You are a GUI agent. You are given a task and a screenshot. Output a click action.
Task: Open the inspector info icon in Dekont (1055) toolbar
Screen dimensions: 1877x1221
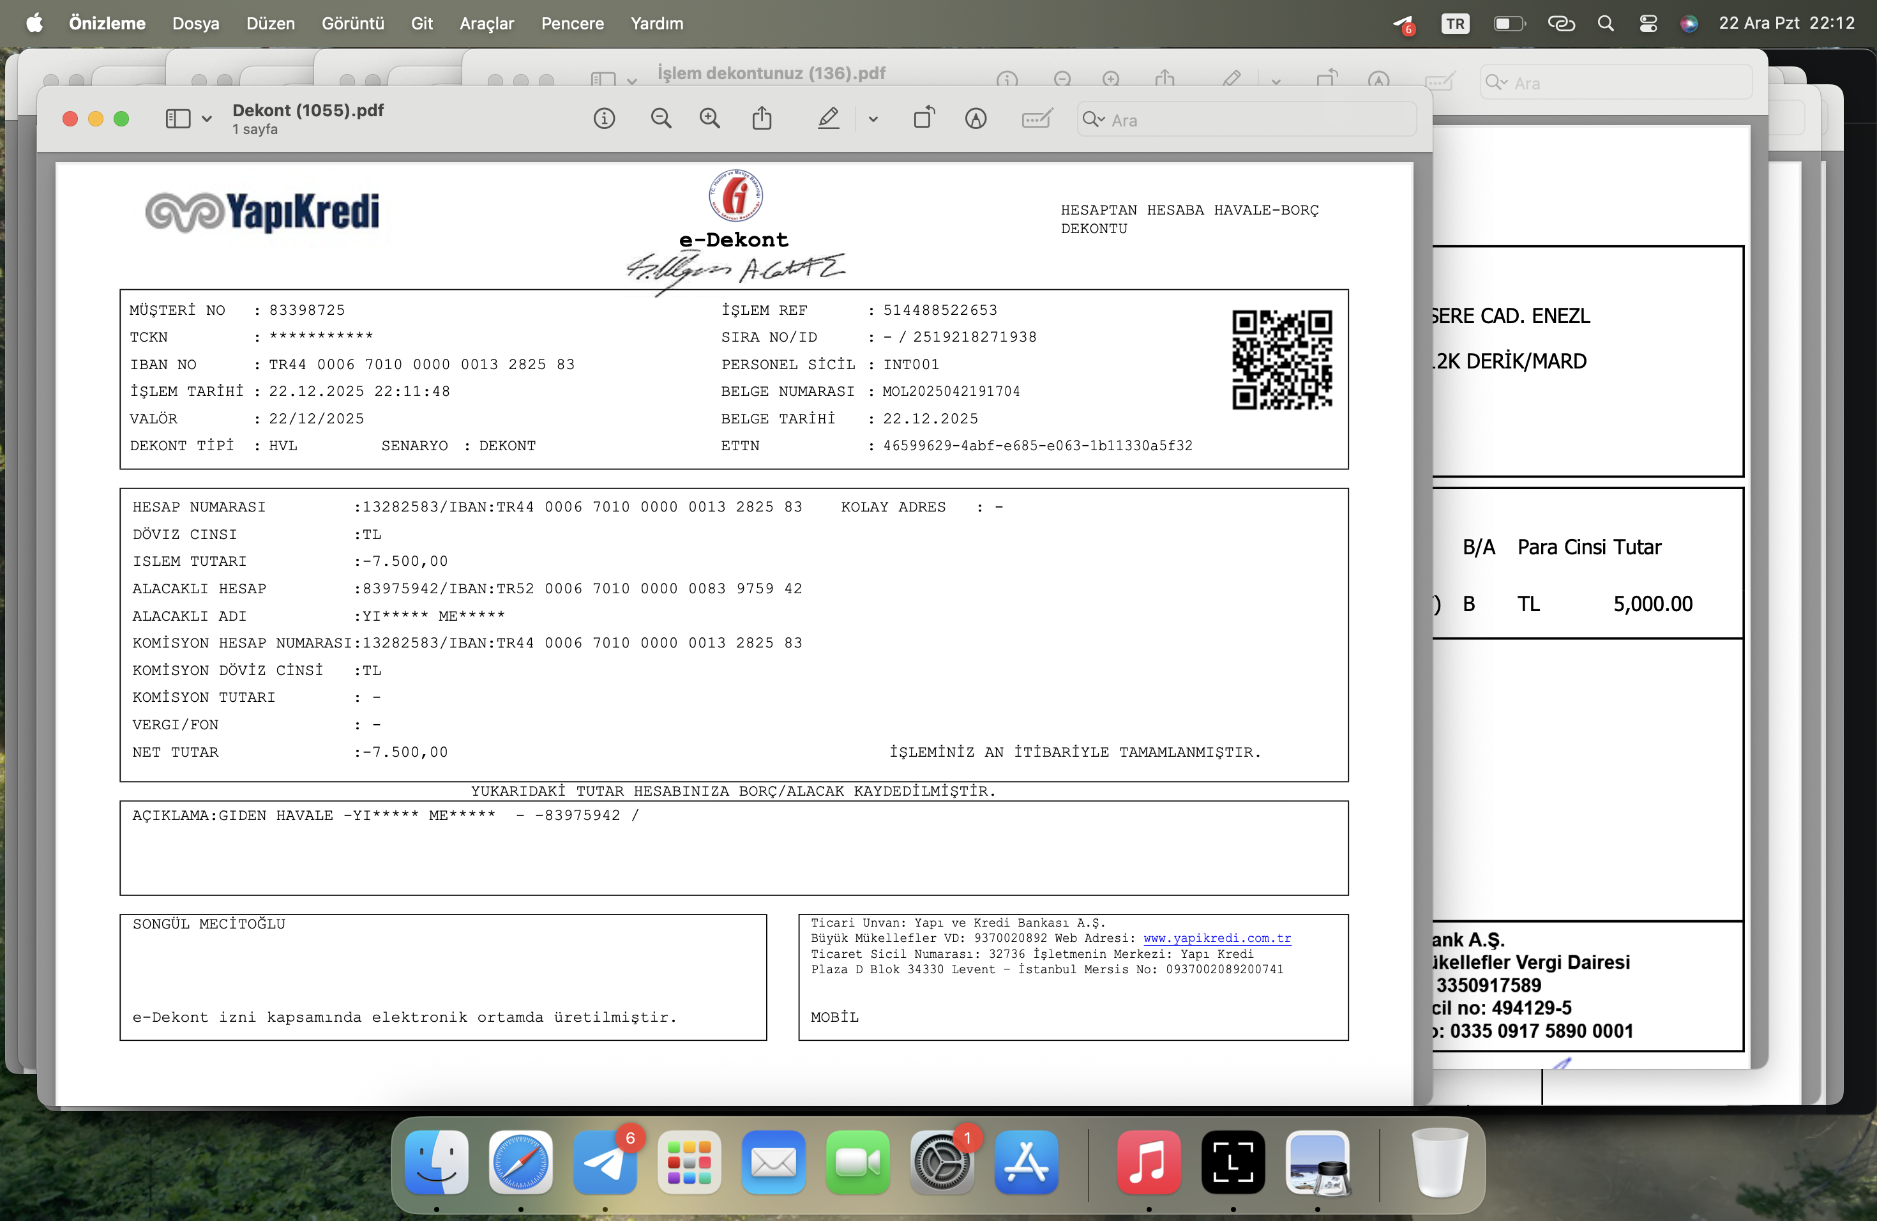coord(604,119)
